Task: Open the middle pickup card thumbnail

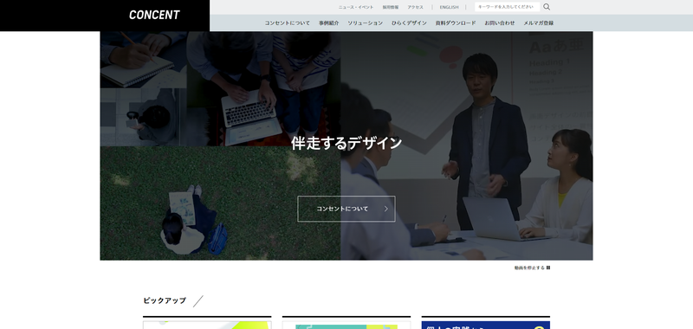Action: pyautogui.click(x=346, y=324)
